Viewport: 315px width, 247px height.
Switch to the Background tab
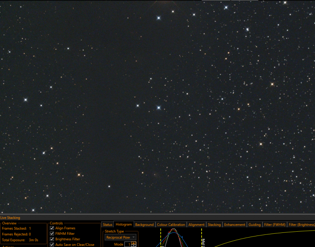coord(144,225)
